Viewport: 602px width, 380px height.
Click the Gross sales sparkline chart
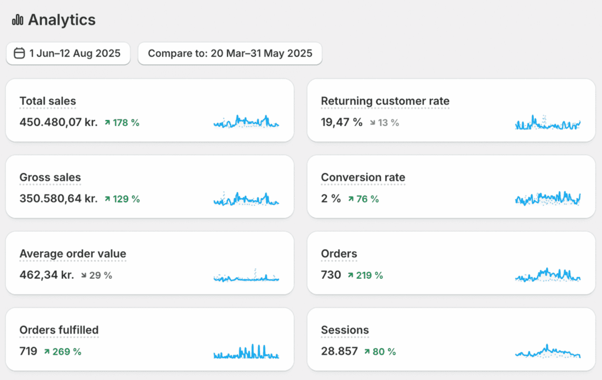246,199
